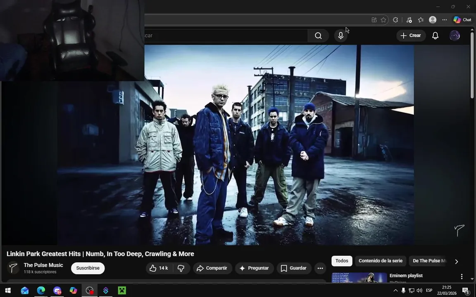The height and width of the screenshot is (297, 476).
Task: Open the purple diamond app in taskbar
Action: pos(106,290)
